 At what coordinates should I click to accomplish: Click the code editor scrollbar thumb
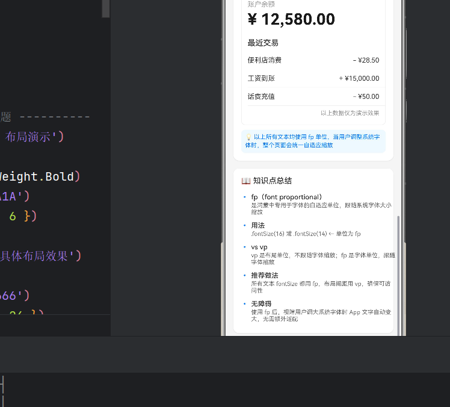[x=106, y=8]
